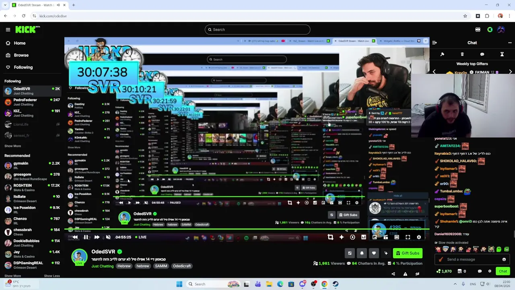Open DookieBubbles recommended channel
This screenshot has width=515, height=290.
[32, 243]
